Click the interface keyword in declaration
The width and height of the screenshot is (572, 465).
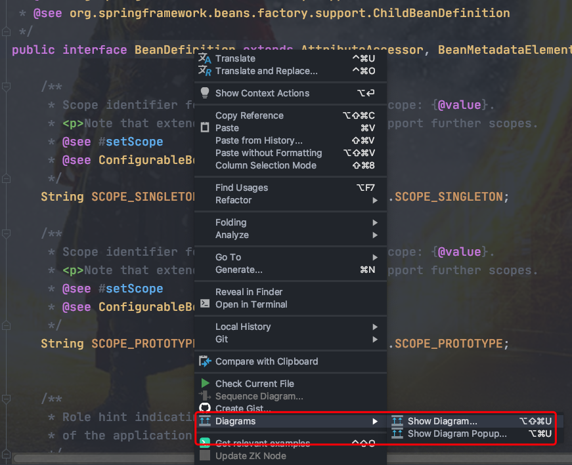tap(95, 50)
